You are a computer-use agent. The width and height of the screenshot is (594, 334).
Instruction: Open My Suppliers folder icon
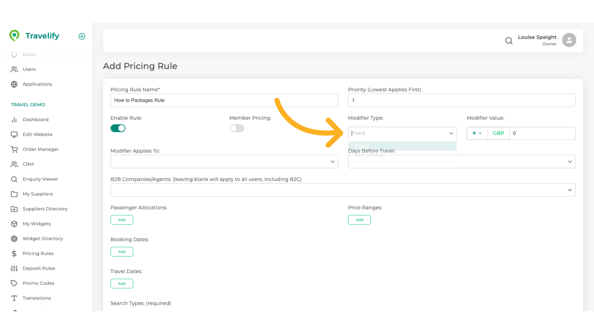click(14, 194)
